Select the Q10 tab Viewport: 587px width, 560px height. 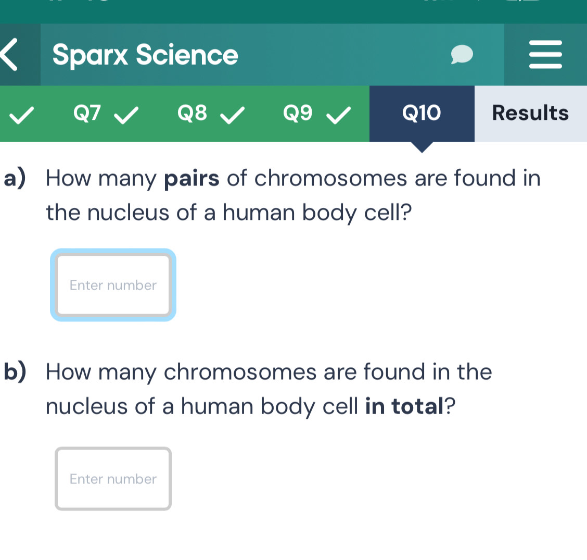click(x=422, y=113)
